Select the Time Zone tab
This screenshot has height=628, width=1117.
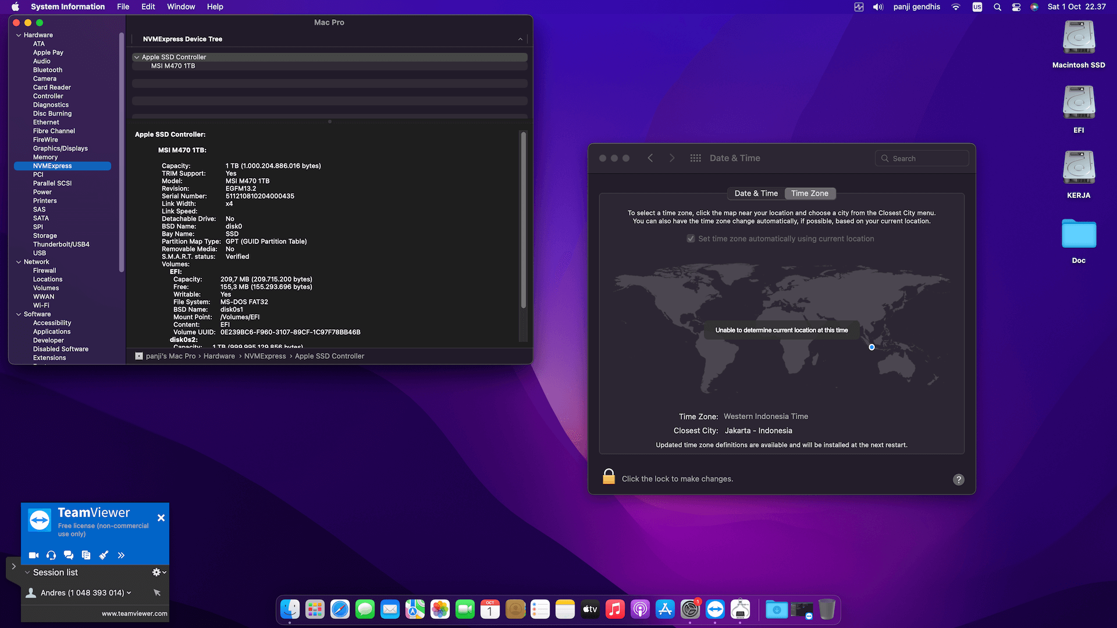pos(809,193)
